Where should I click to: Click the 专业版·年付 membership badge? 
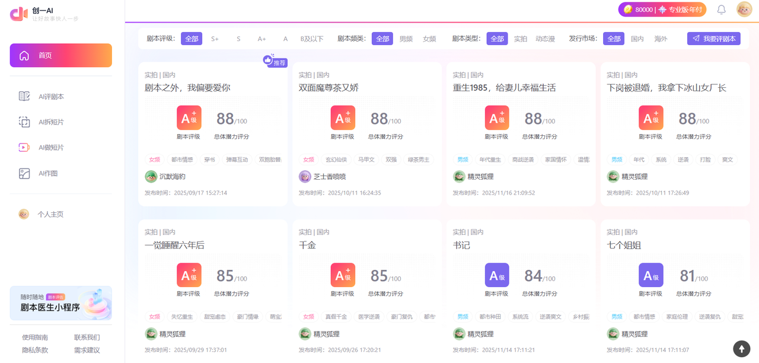pos(680,9)
